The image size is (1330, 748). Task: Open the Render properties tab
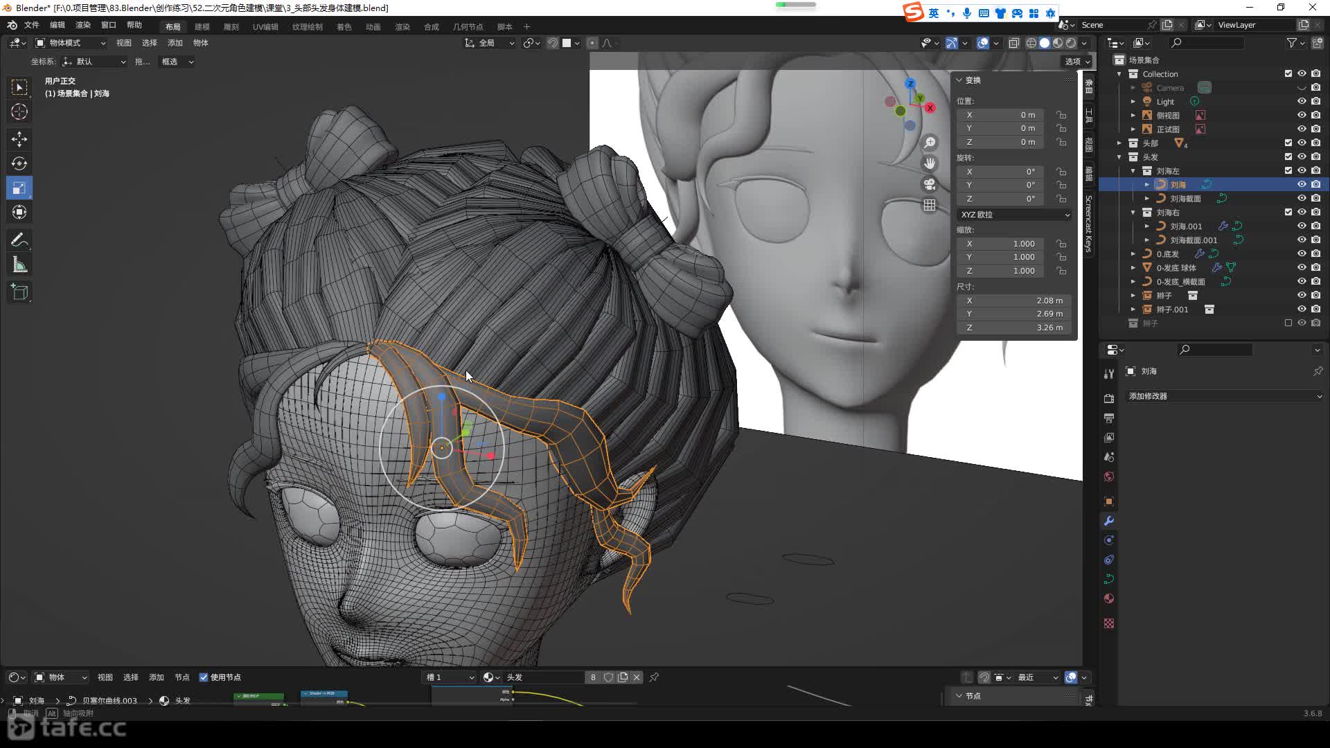(1109, 398)
